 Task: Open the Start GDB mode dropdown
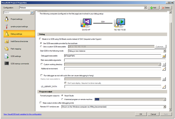164,51
